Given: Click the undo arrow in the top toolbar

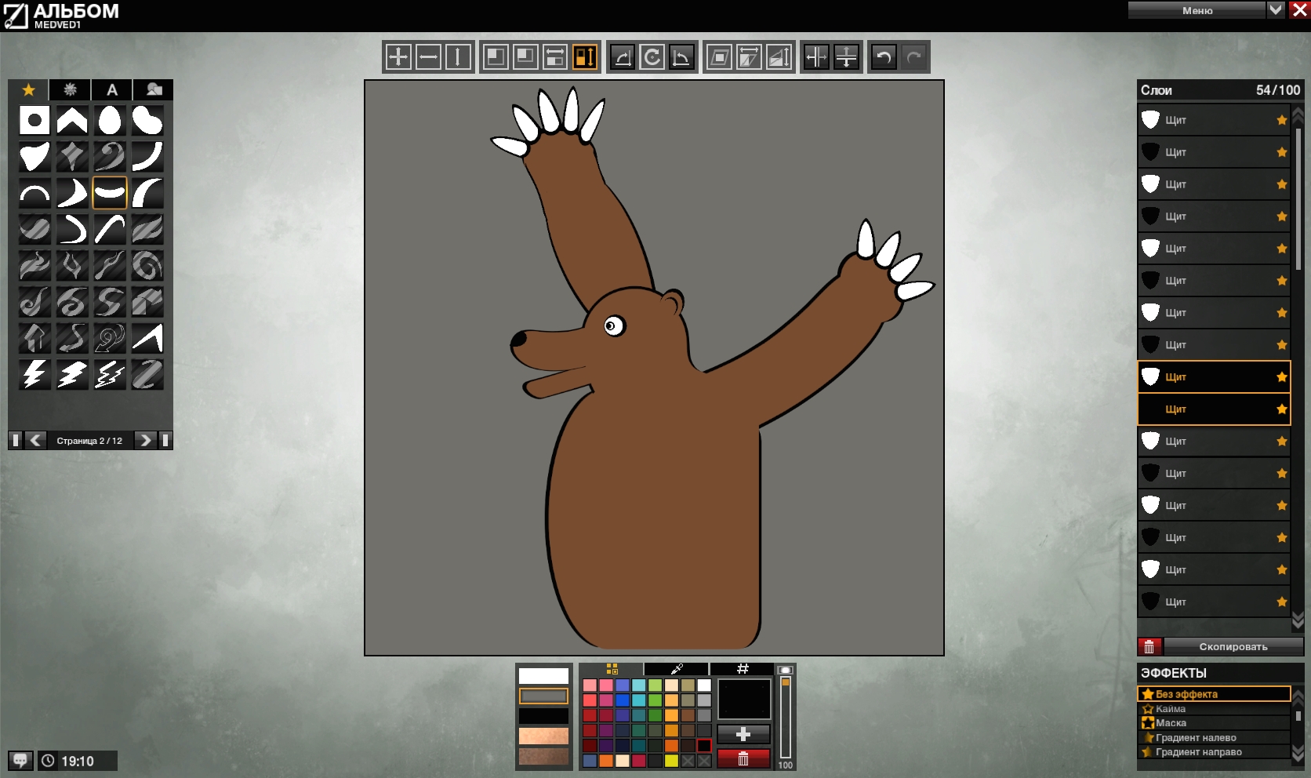Looking at the screenshot, I should 884,57.
